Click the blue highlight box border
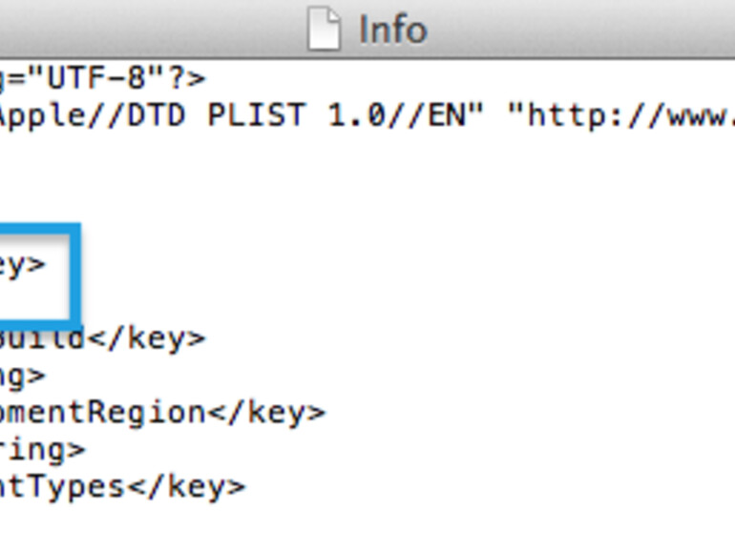Viewport: 735px width, 551px height. coord(74,276)
